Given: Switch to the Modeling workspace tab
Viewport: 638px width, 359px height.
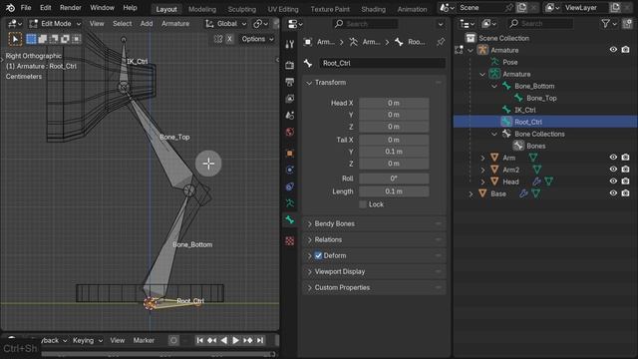Looking at the screenshot, I should pos(202,9).
